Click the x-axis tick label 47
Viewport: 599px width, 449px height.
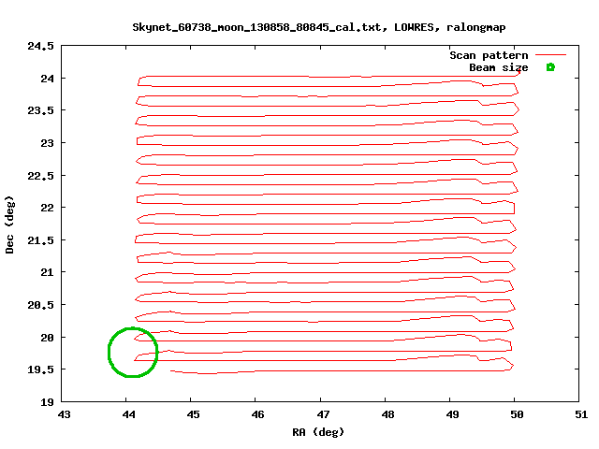[x=323, y=414]
